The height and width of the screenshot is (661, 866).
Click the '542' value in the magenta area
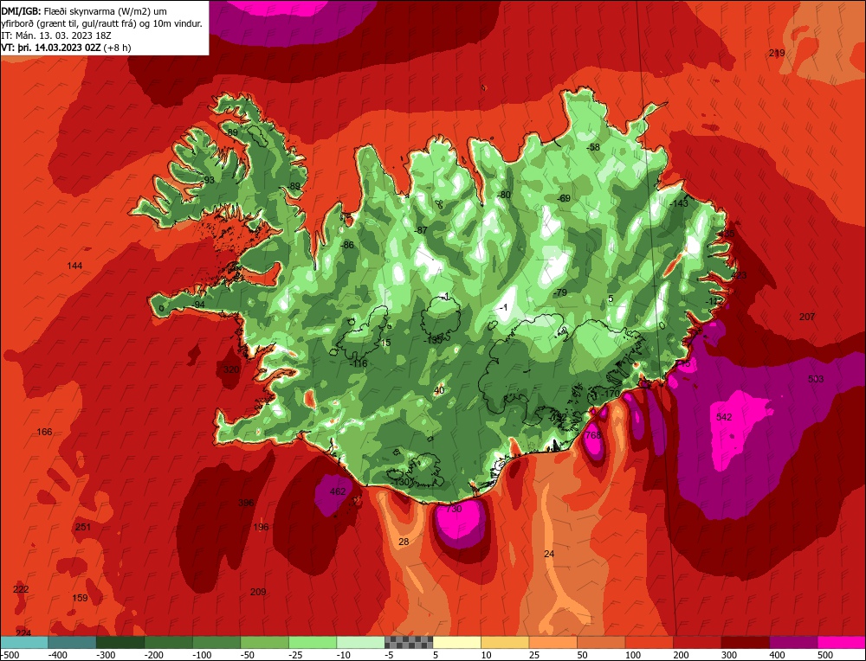click(724, 417)
